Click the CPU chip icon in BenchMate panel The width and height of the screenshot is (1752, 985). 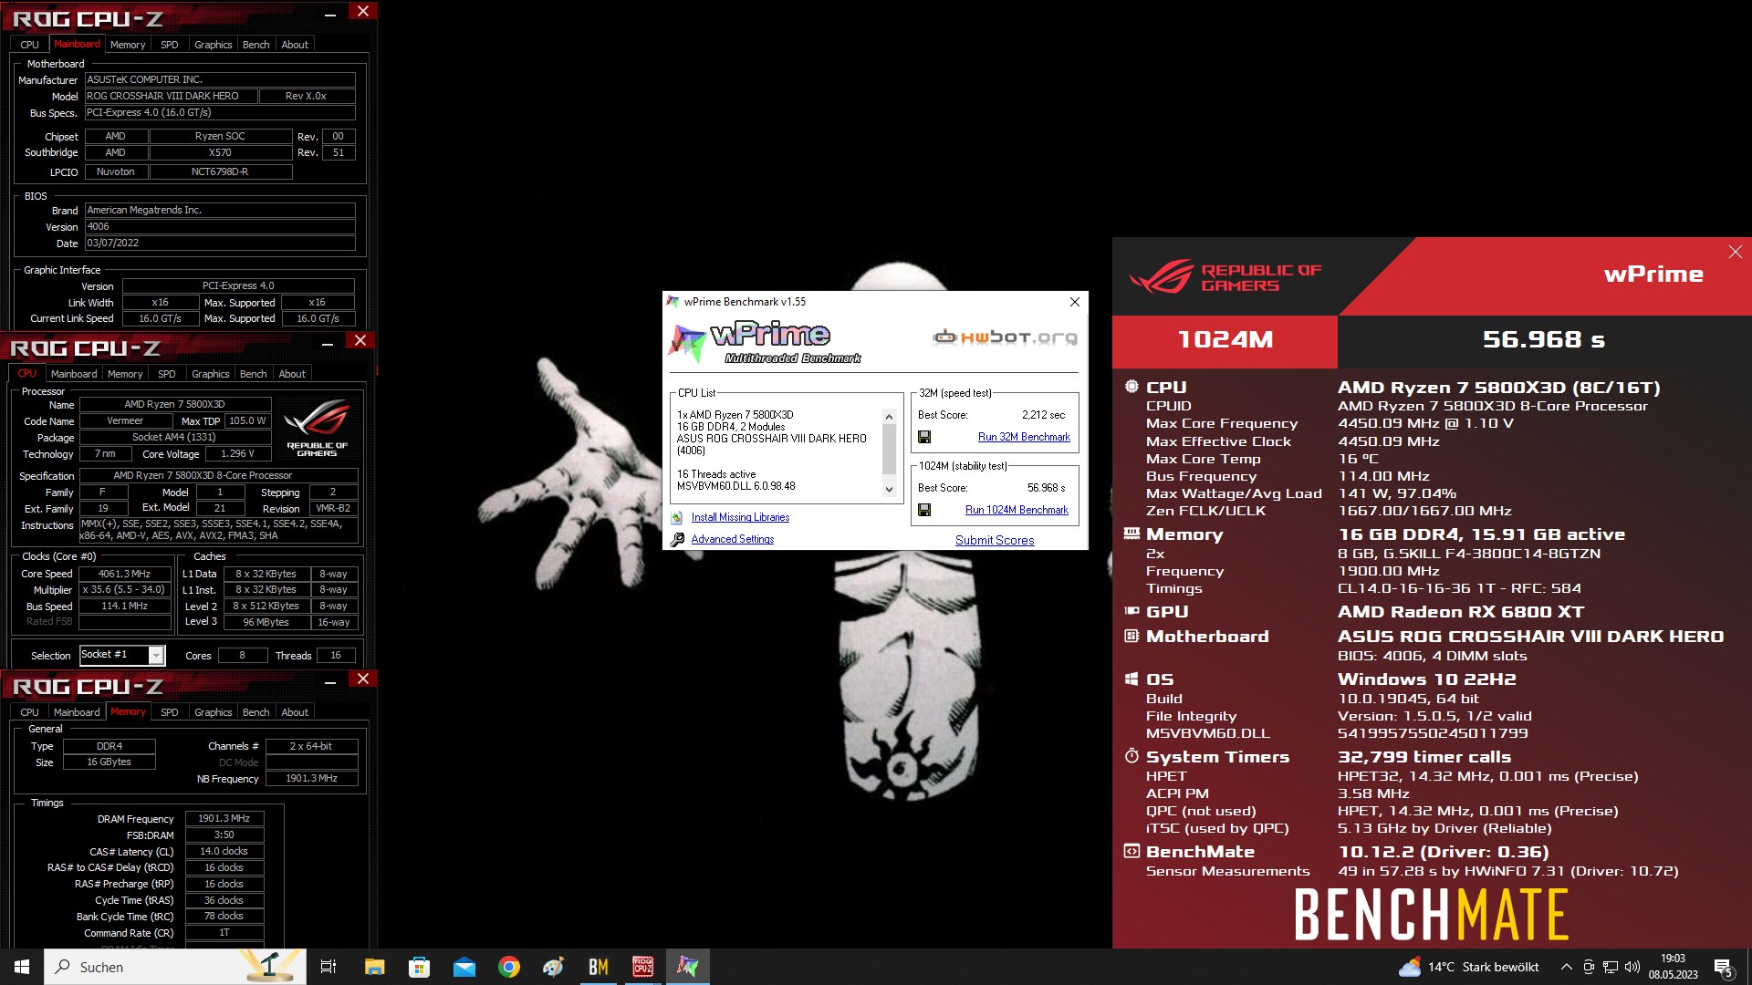pyautogui.click(x=1131, y=387)
